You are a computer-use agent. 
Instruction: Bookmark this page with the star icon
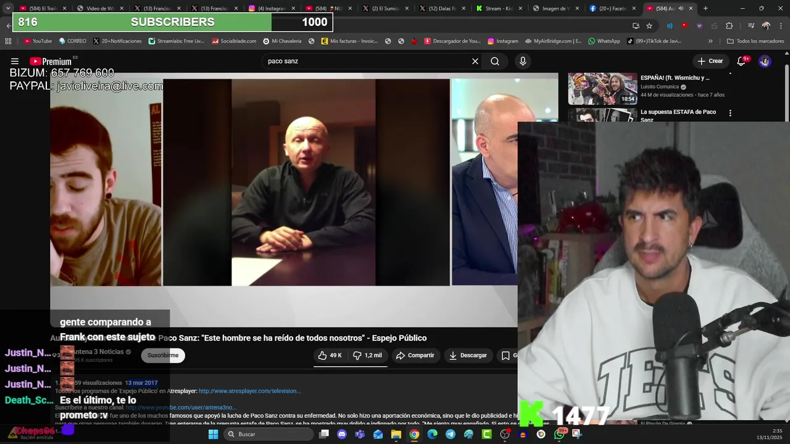649,26
